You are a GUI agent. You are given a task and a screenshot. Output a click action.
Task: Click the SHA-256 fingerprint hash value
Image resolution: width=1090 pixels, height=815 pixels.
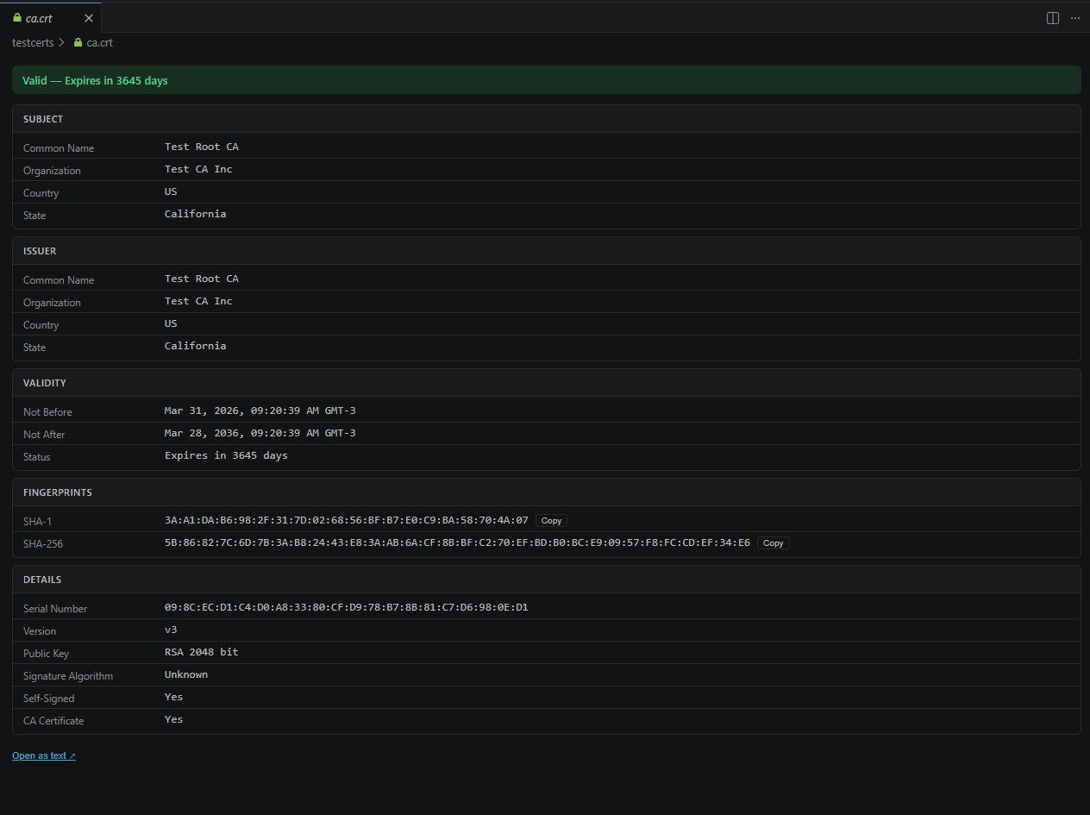(457, 543)
